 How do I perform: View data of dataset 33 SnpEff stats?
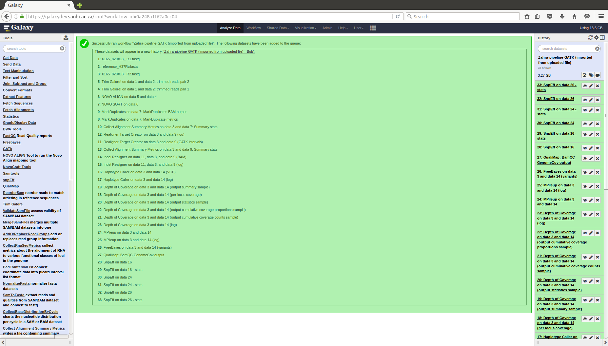[x=584, y=86]
